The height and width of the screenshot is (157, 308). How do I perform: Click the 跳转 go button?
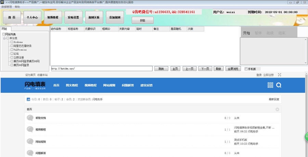161,69
